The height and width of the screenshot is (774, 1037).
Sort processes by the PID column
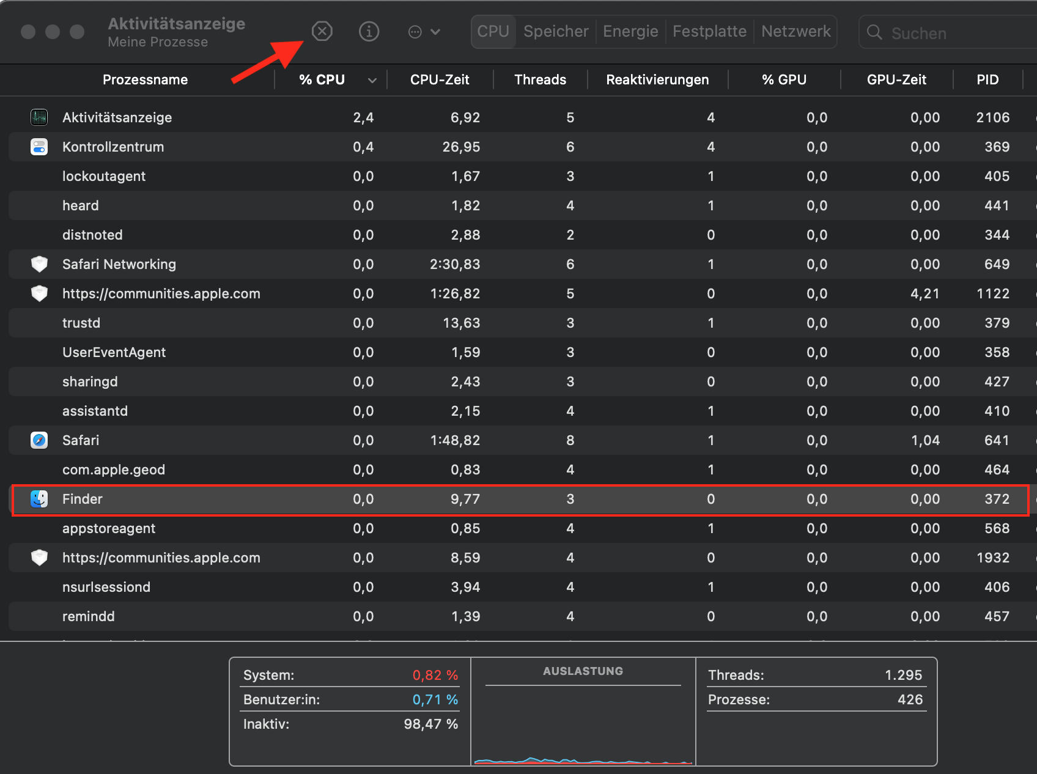pyautogui.click(x=987, y=80)
